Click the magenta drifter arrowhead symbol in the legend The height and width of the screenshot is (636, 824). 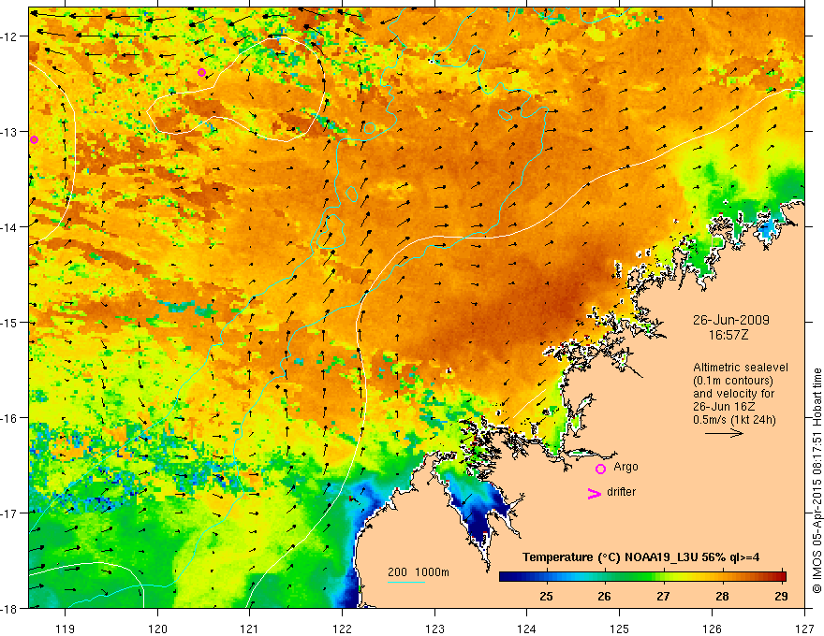tap(594, 493)
